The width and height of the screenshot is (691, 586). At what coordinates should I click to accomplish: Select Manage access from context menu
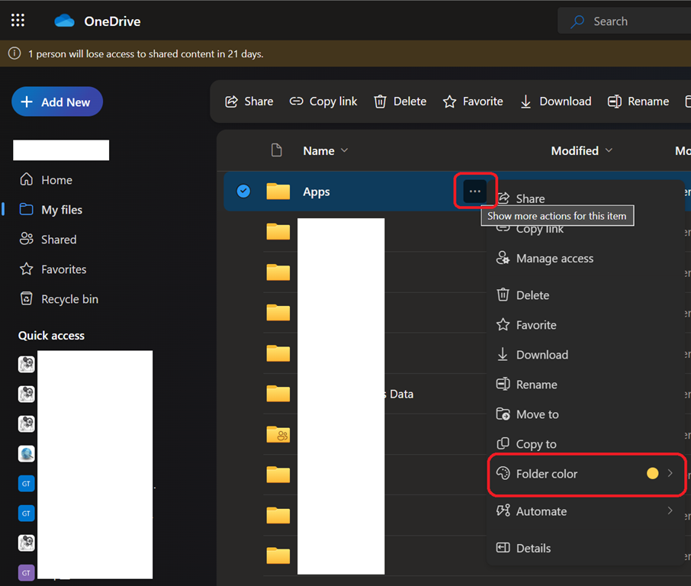554,259
